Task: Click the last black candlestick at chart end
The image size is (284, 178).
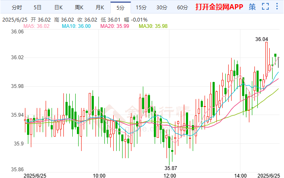Action: coord(279,63)
